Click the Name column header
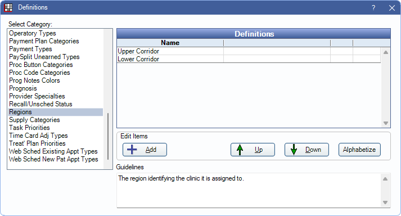The width and height of the screenshot is (401, 216). (170, 43)
